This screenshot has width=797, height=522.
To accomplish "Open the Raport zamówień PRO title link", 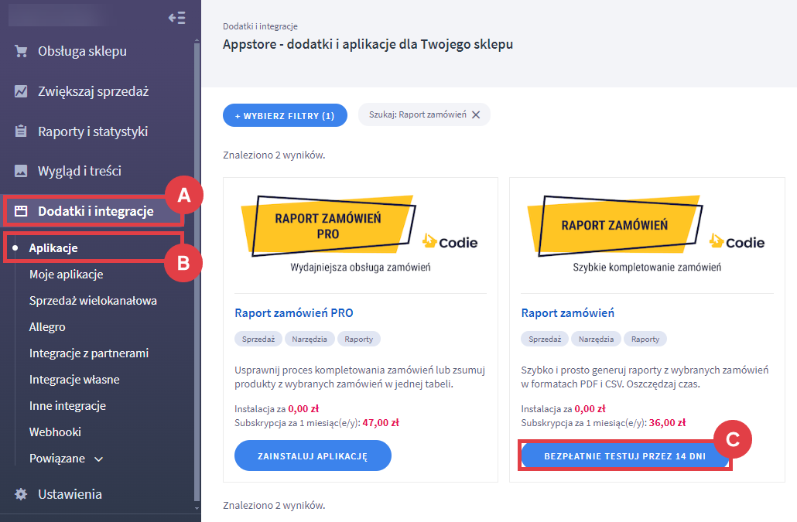I will pyautogui.click(x=293, y=313).
